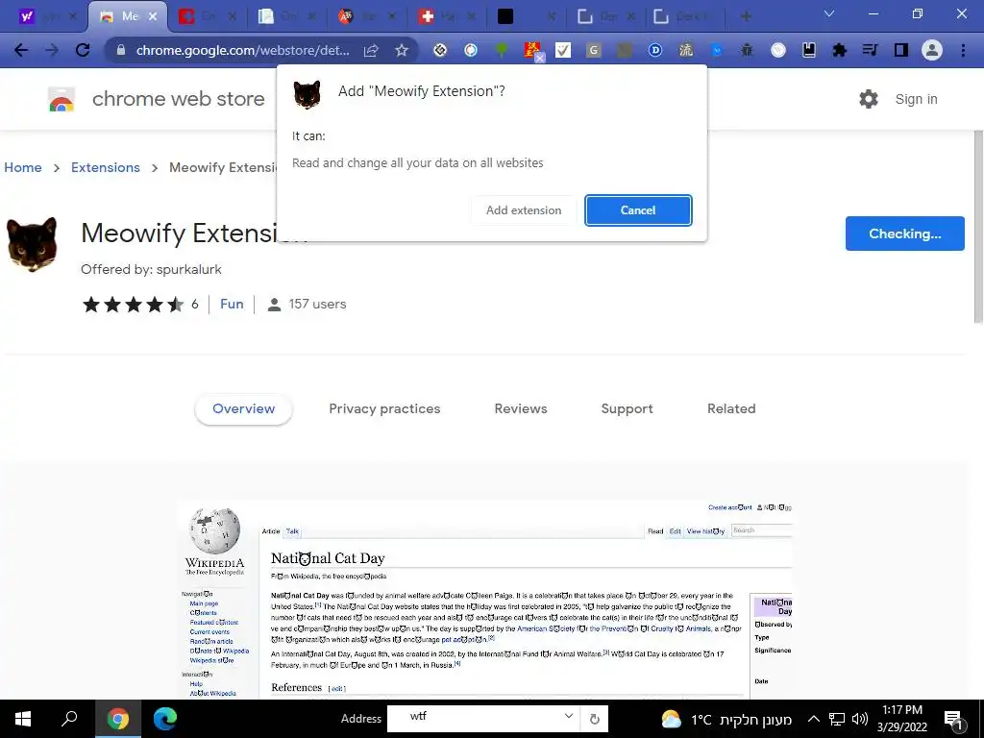Switch to the red cross tab

tap(447, 16)
